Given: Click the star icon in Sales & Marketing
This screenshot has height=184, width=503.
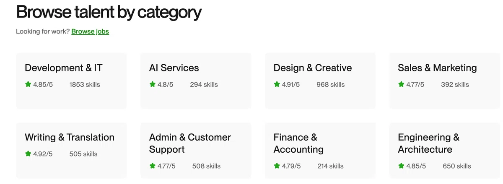Looking at the screenshot, I should click(401, 84).
